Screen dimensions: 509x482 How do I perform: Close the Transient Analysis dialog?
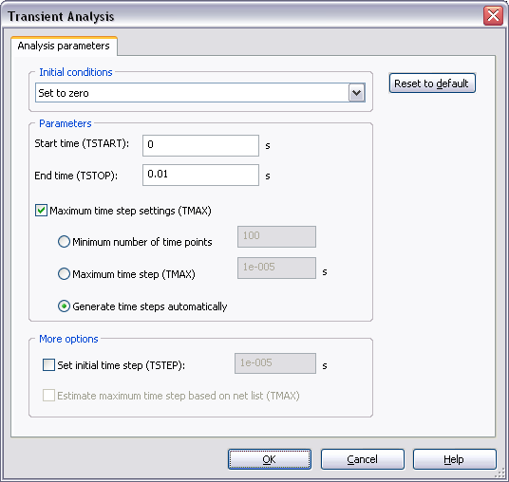tap(493, 15)
